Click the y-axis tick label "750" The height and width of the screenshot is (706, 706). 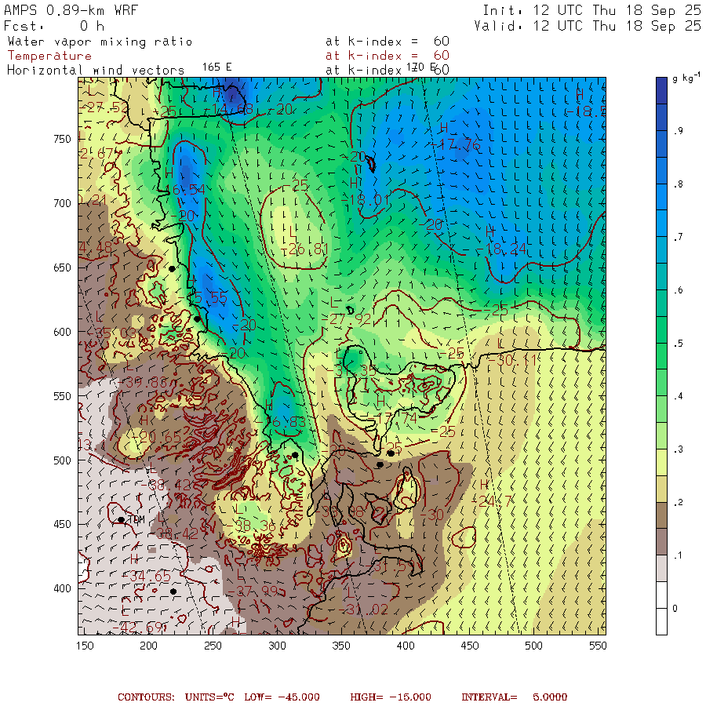click(62, 139)
